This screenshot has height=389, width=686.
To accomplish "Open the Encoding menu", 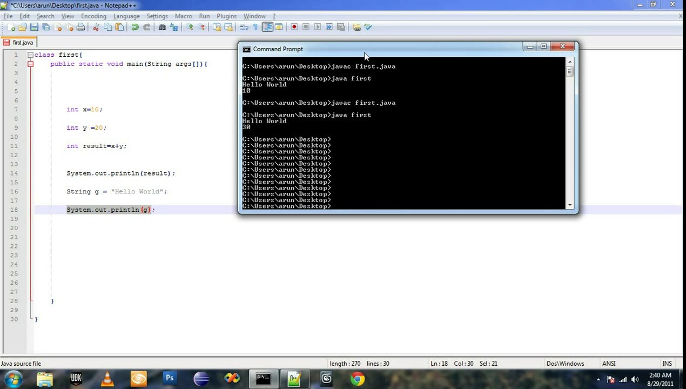I will pos(93,16).
